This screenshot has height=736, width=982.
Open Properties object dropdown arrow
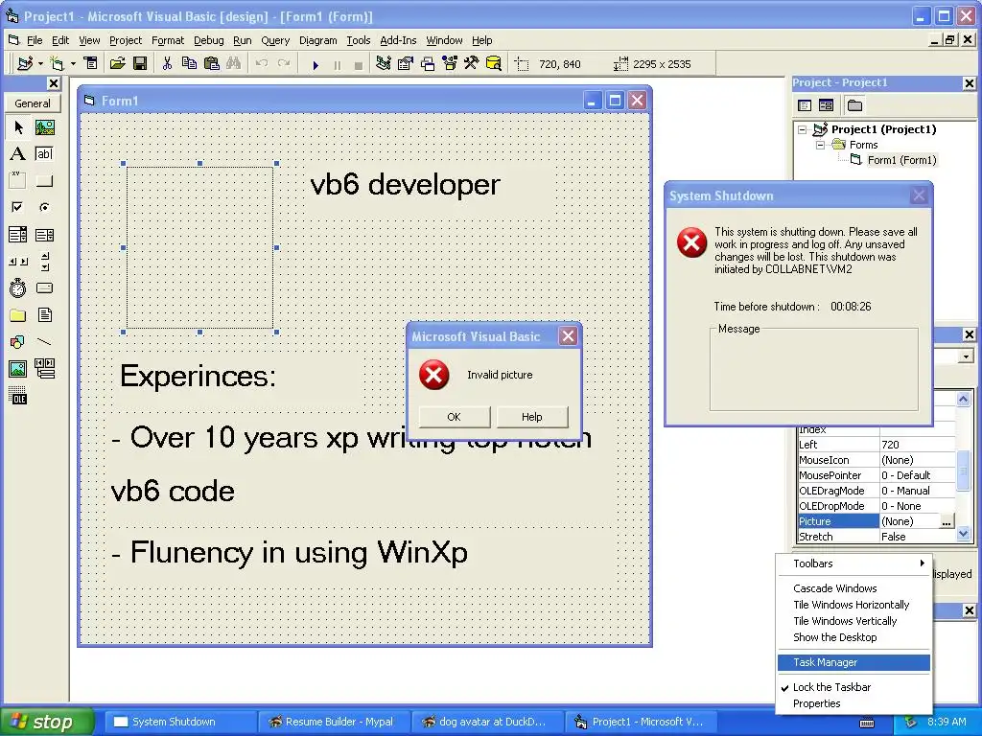tap(966, 356)
